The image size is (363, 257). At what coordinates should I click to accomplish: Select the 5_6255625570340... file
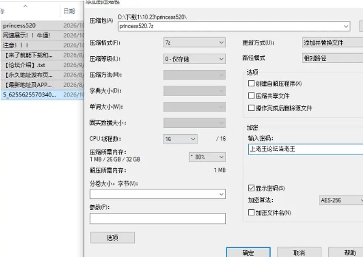[42, 95]
